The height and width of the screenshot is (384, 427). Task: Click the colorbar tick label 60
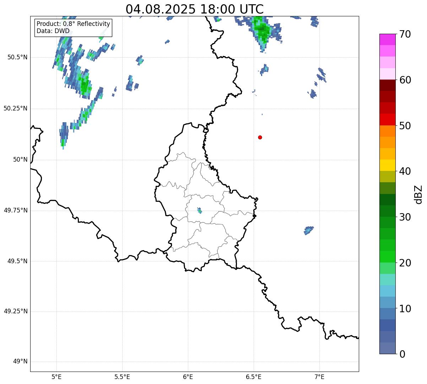pos(405,80)
